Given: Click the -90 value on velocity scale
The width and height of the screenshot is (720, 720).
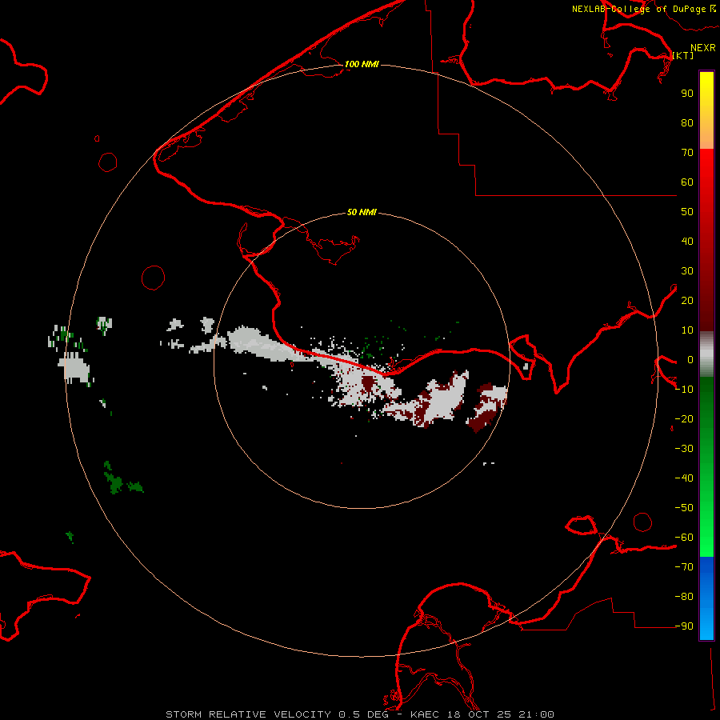Looking at the screenshot, I should [684, 626].
